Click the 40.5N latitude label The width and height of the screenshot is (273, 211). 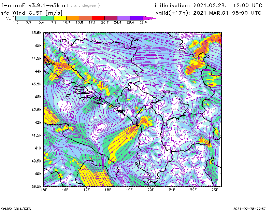tap(37, 161)
